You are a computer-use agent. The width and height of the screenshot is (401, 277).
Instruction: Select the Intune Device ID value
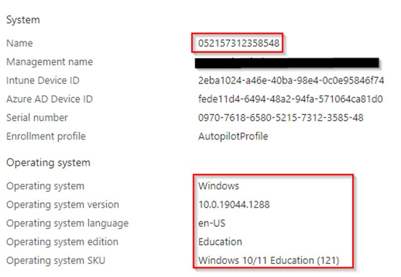tap(291, 80)
